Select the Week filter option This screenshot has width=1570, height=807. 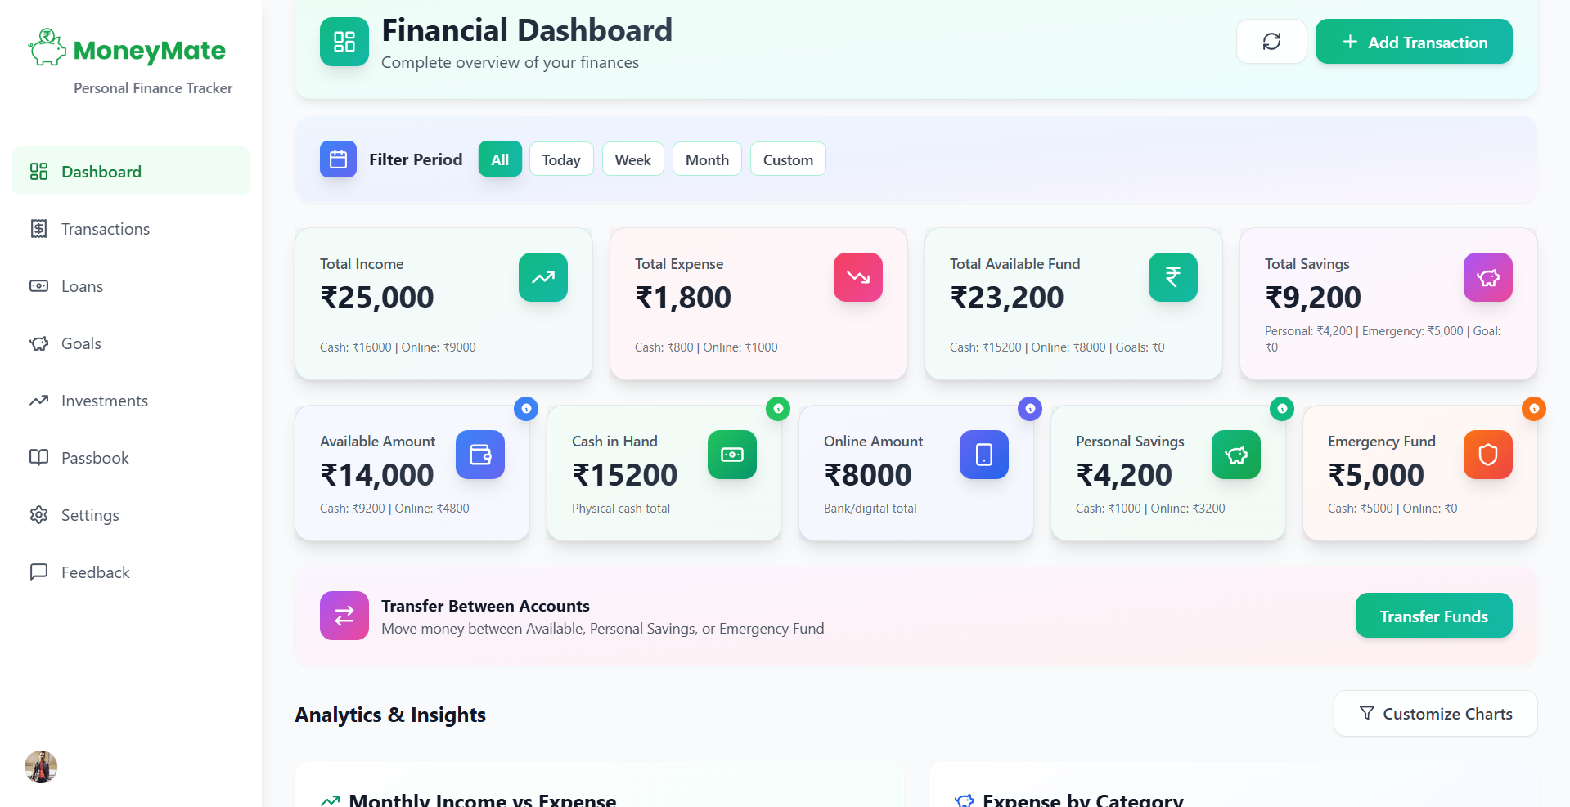click(632, 159)
